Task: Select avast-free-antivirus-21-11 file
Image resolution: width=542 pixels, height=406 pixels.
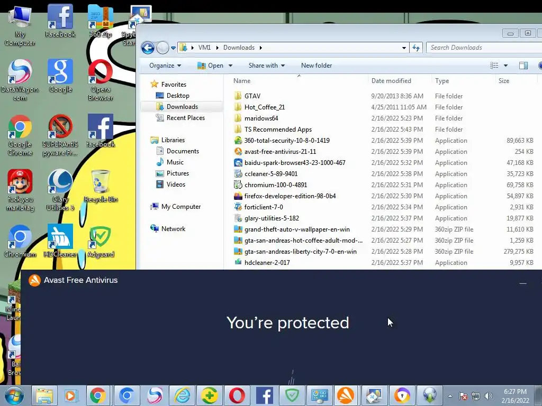Action: pyautogui.click(x=280, y=152)
